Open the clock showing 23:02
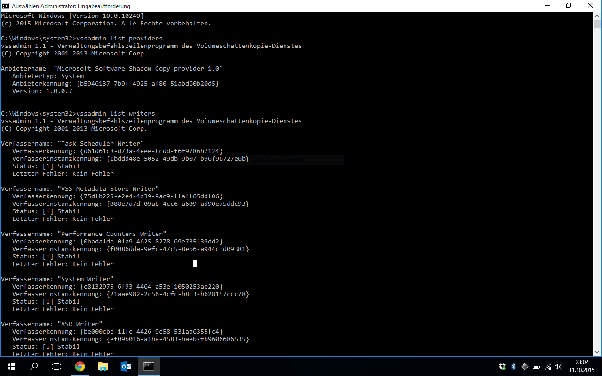Screen dimensions: 602x376 (582, 367)
